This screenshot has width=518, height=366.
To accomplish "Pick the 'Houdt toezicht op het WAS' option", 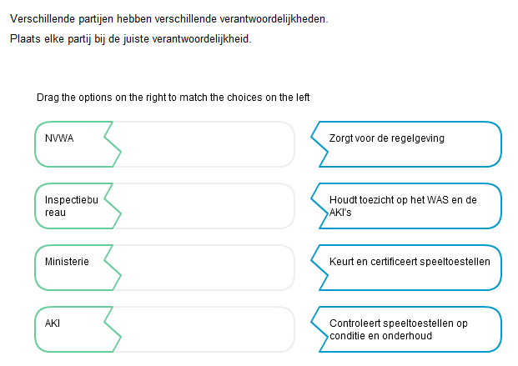I will coord(410,206).
